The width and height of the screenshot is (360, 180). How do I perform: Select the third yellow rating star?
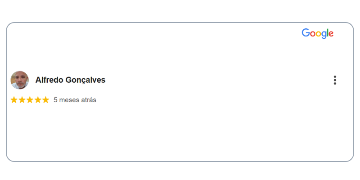[30, 100]
